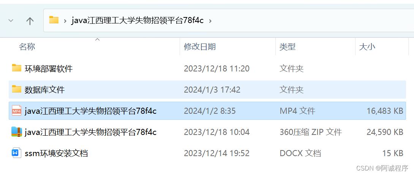Select the 环境部署软件 folder name
Screen dimensions: 414x175
point(49,69)
